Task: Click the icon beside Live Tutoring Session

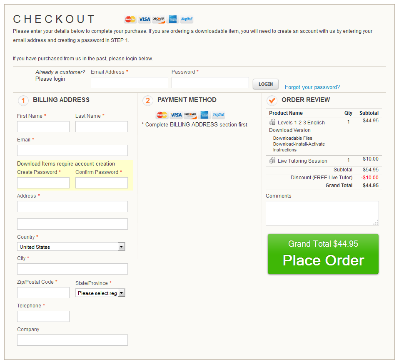Action: click(x=272, y=161)
